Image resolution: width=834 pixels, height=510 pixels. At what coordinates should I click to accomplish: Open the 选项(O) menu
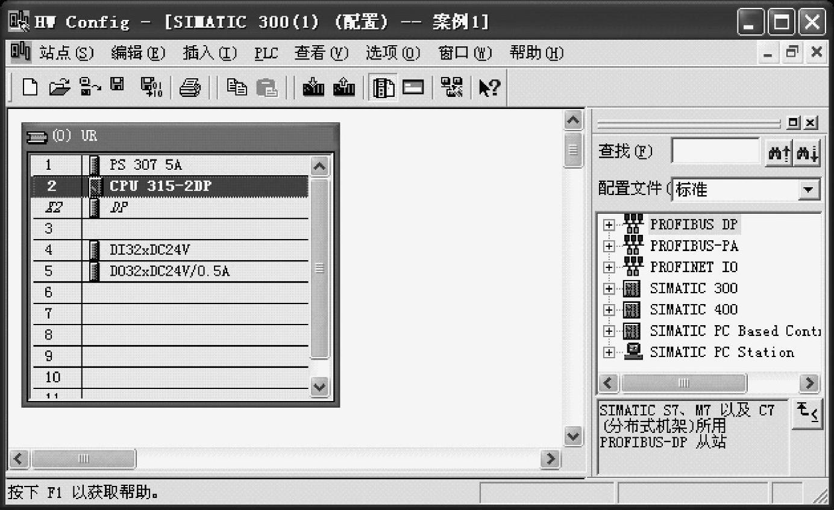[393, 53]
